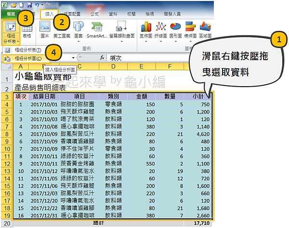Click the Excel app icon in the title bar
289x228 pixels.
coord(4,5)
